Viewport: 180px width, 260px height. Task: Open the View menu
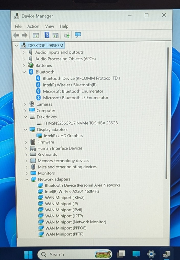[x=49, y=26]
